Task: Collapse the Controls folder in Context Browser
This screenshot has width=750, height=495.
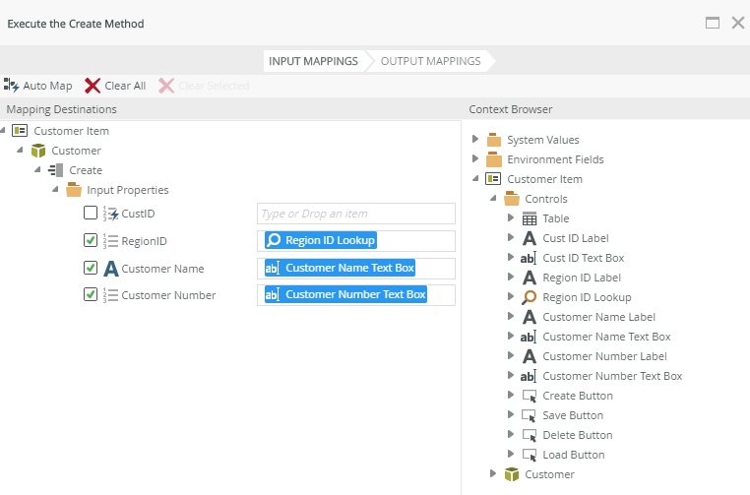Action: tap(494, 199)
